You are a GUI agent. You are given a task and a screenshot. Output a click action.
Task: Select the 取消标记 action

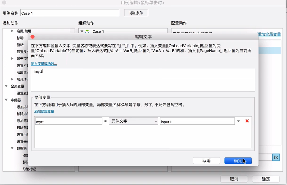tap(29, 169)
